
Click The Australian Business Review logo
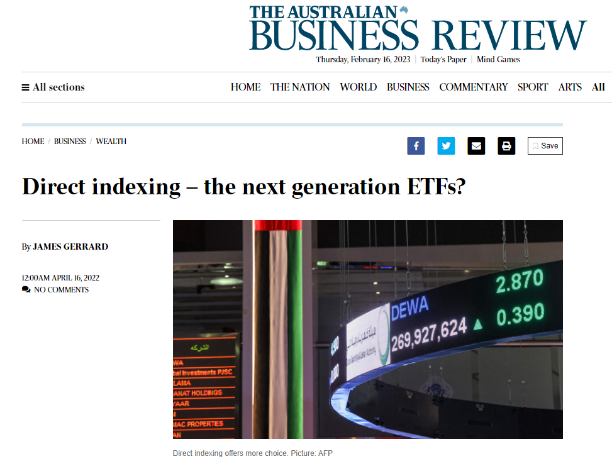tap(418, 28)
